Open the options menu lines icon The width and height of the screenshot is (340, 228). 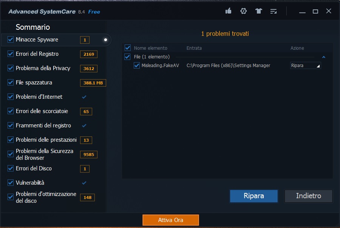point(274,11)
